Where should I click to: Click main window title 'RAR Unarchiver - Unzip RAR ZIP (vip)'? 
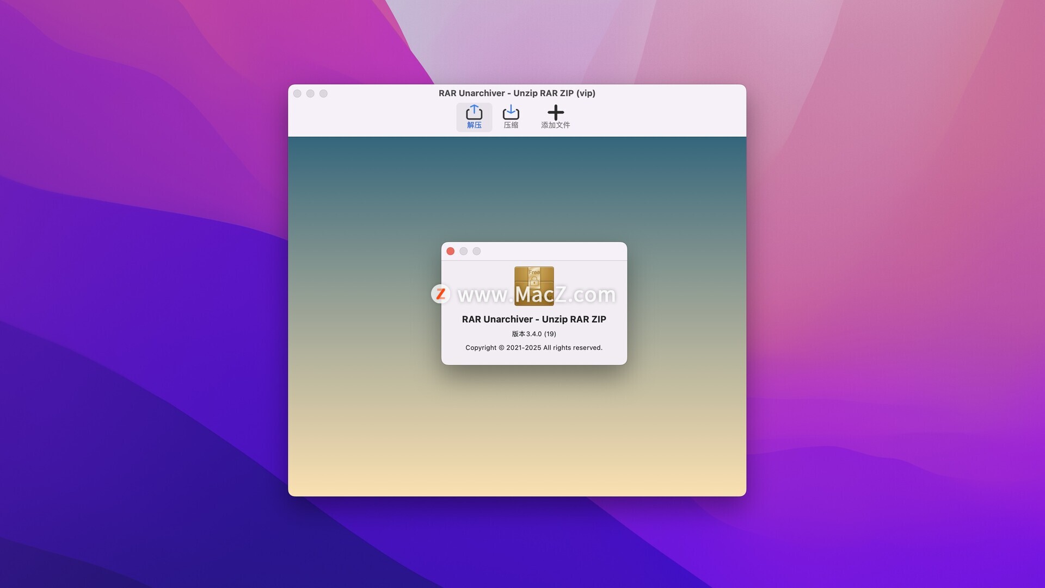click(517, 93)
